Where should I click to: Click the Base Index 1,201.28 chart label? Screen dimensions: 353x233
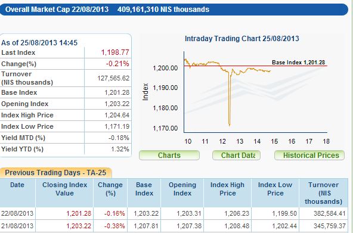point(299,63)
